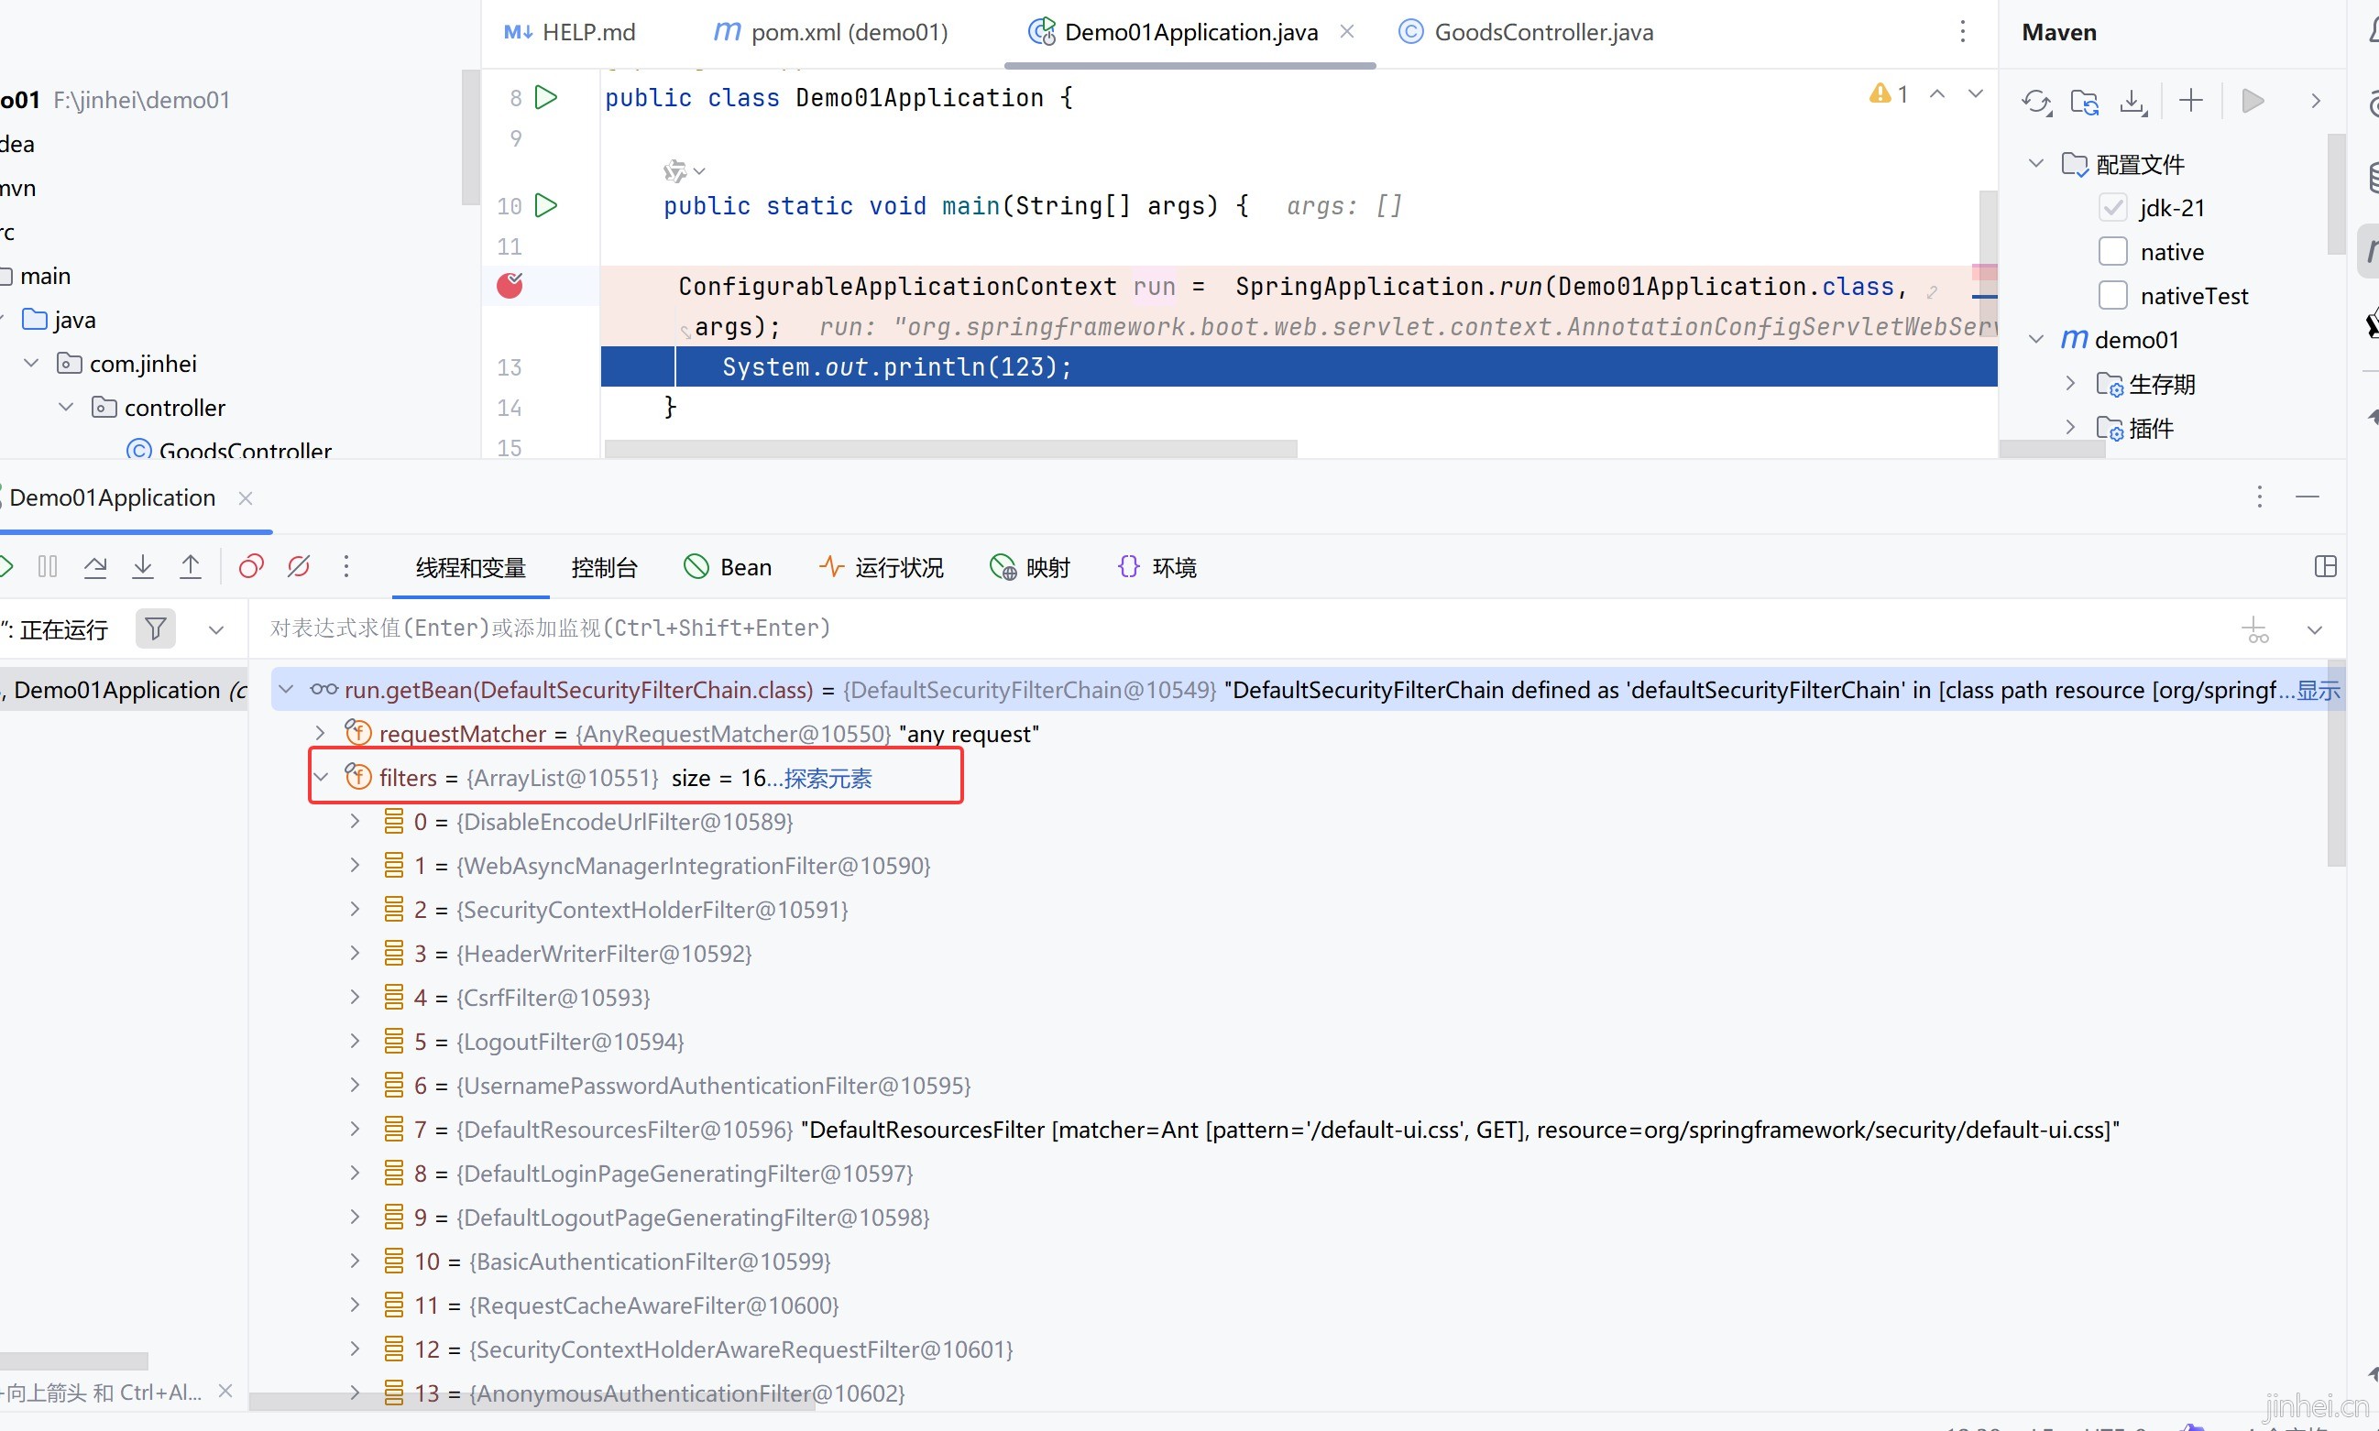
Task: Enable the native Maven profile
Action: pyautogui.click(x=2112, y=252)
